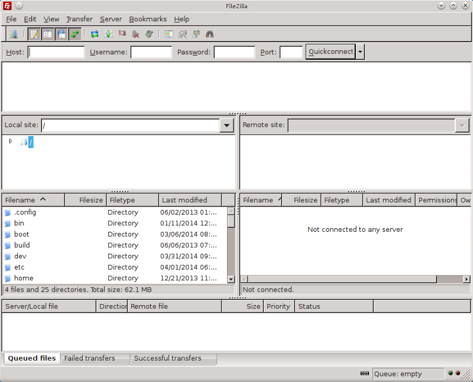Select the .config directory
Image resolution: width=473 pixels, height=382 pixels.
click(115, 212)
